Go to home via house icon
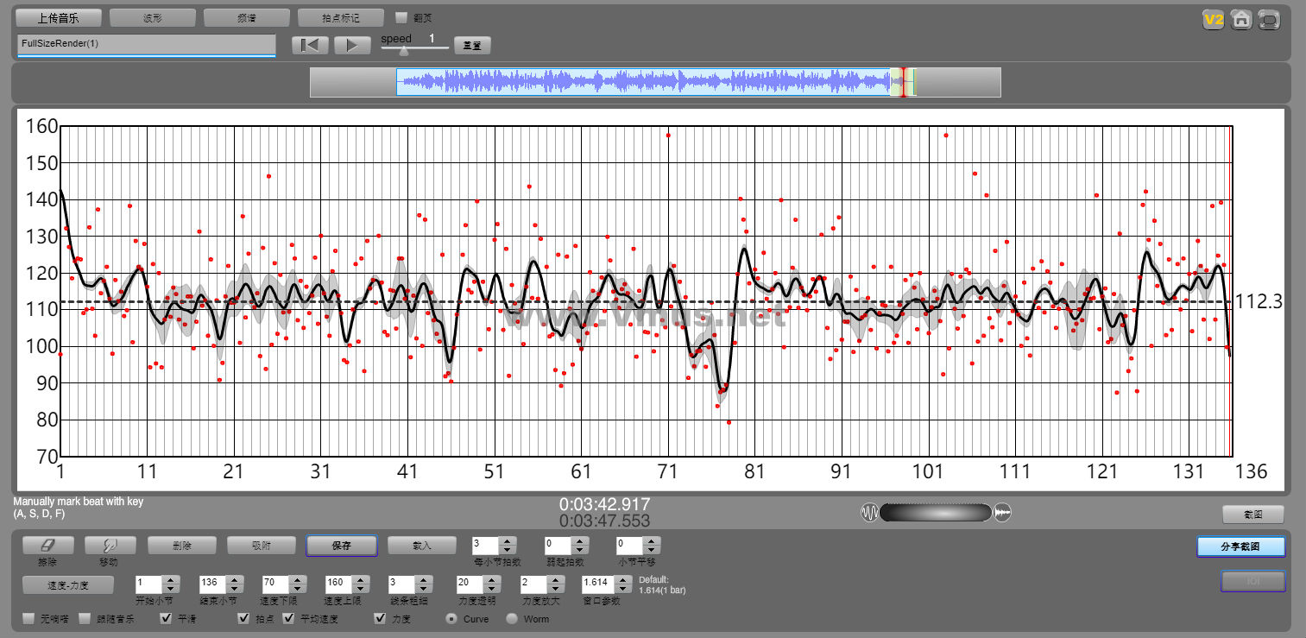The image size is (1306, 638). [x=1241, y=20]
